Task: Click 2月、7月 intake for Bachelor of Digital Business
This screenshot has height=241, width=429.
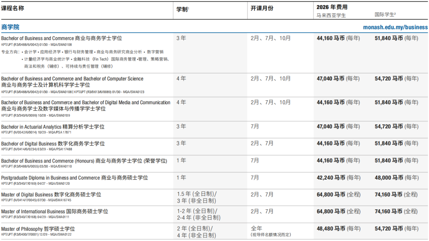Action: click(262, 143)
